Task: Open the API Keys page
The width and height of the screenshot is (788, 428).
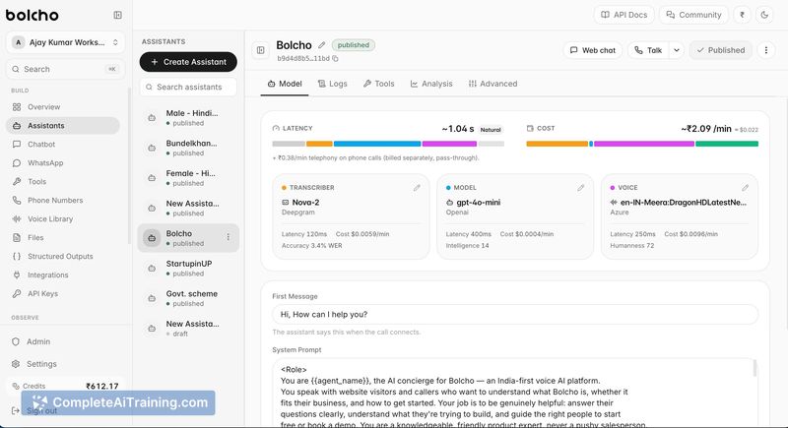Action: coord(63,293)
